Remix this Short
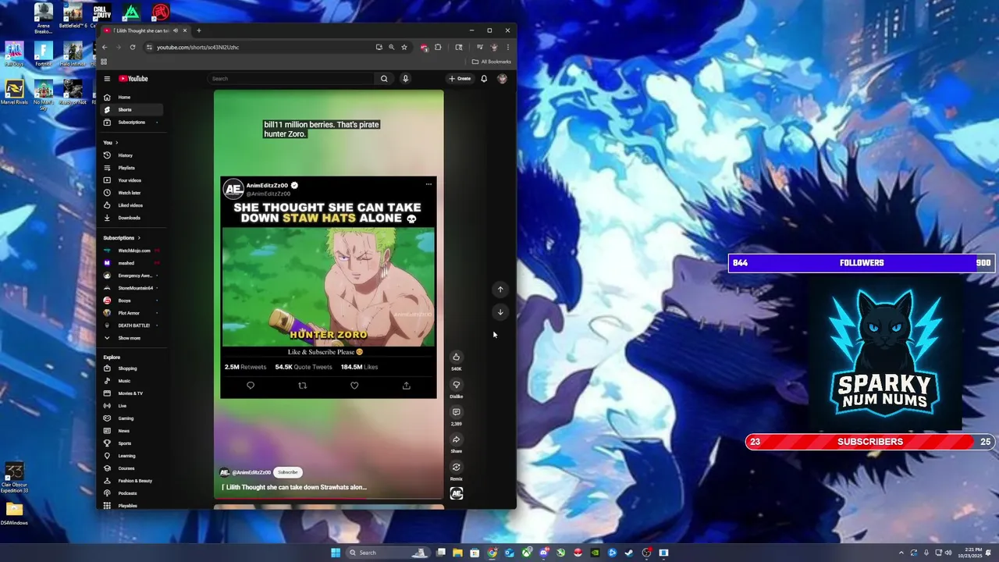Screen dimensions: 999x562 pyautogui.click(x=457, y=468)
